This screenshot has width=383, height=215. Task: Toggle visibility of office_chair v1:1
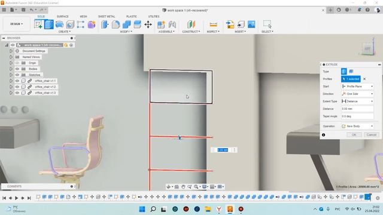[17, 81]
